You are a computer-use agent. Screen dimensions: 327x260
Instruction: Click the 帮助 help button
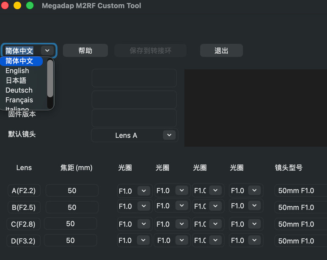85,51
